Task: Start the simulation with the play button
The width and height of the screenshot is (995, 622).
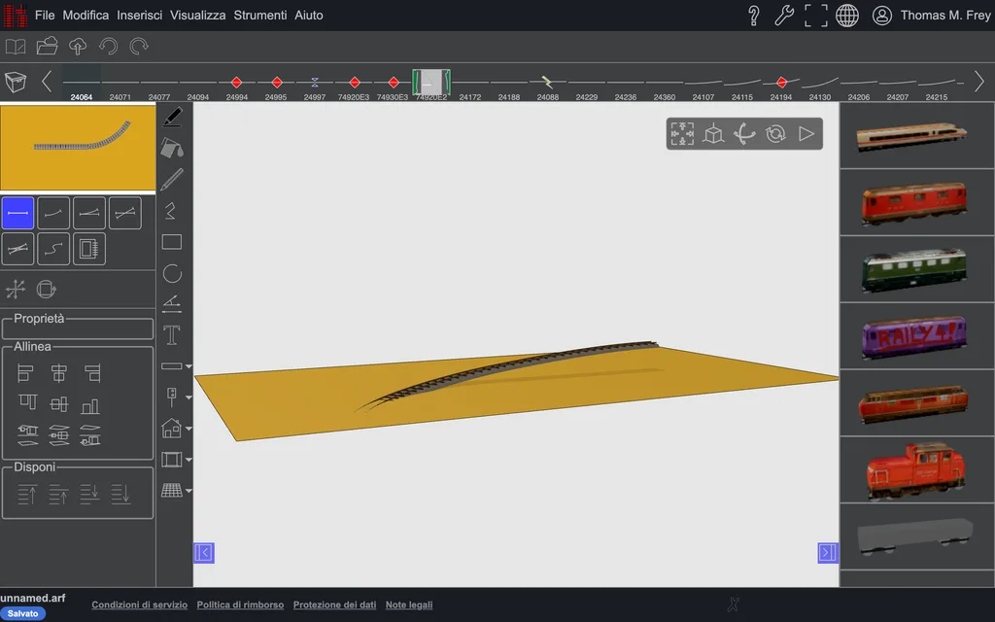Action: [806, 134]
